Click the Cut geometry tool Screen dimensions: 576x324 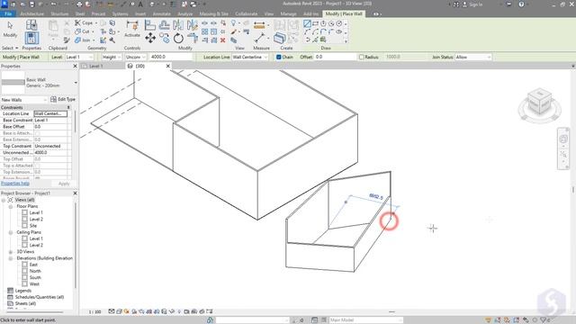coord(82,31)
